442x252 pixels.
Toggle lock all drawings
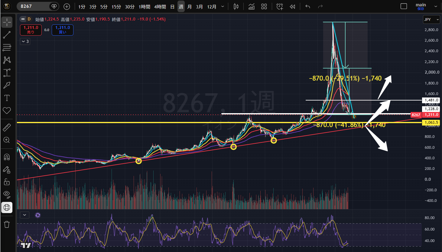point(7,182)
